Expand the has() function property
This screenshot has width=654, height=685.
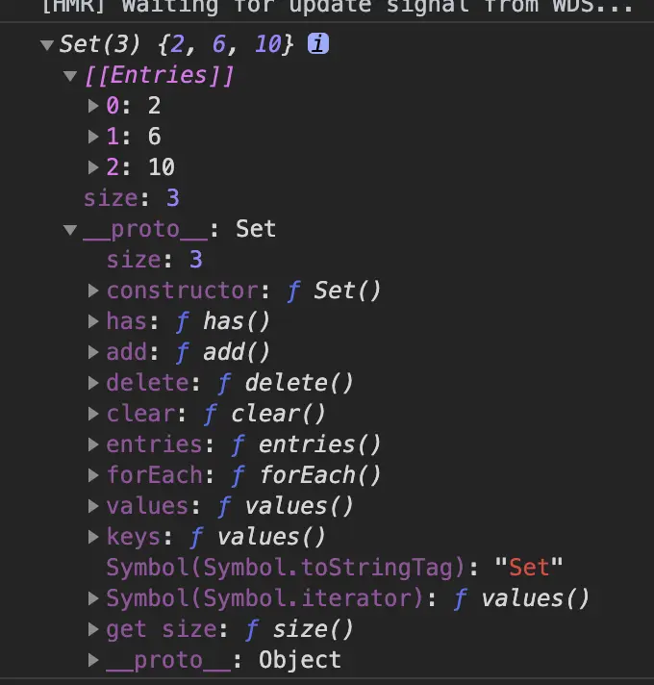click(x=93, y=321)
